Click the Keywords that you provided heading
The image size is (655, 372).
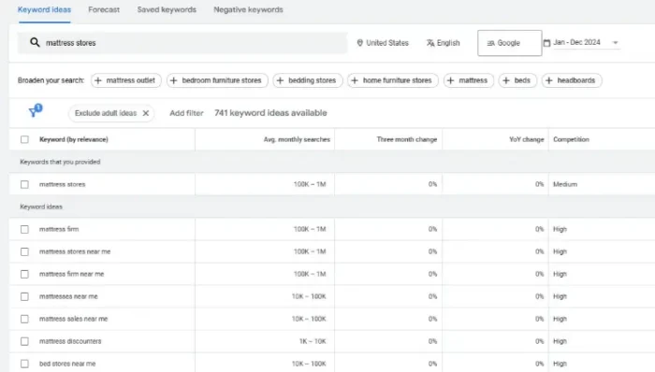[60, 162]
